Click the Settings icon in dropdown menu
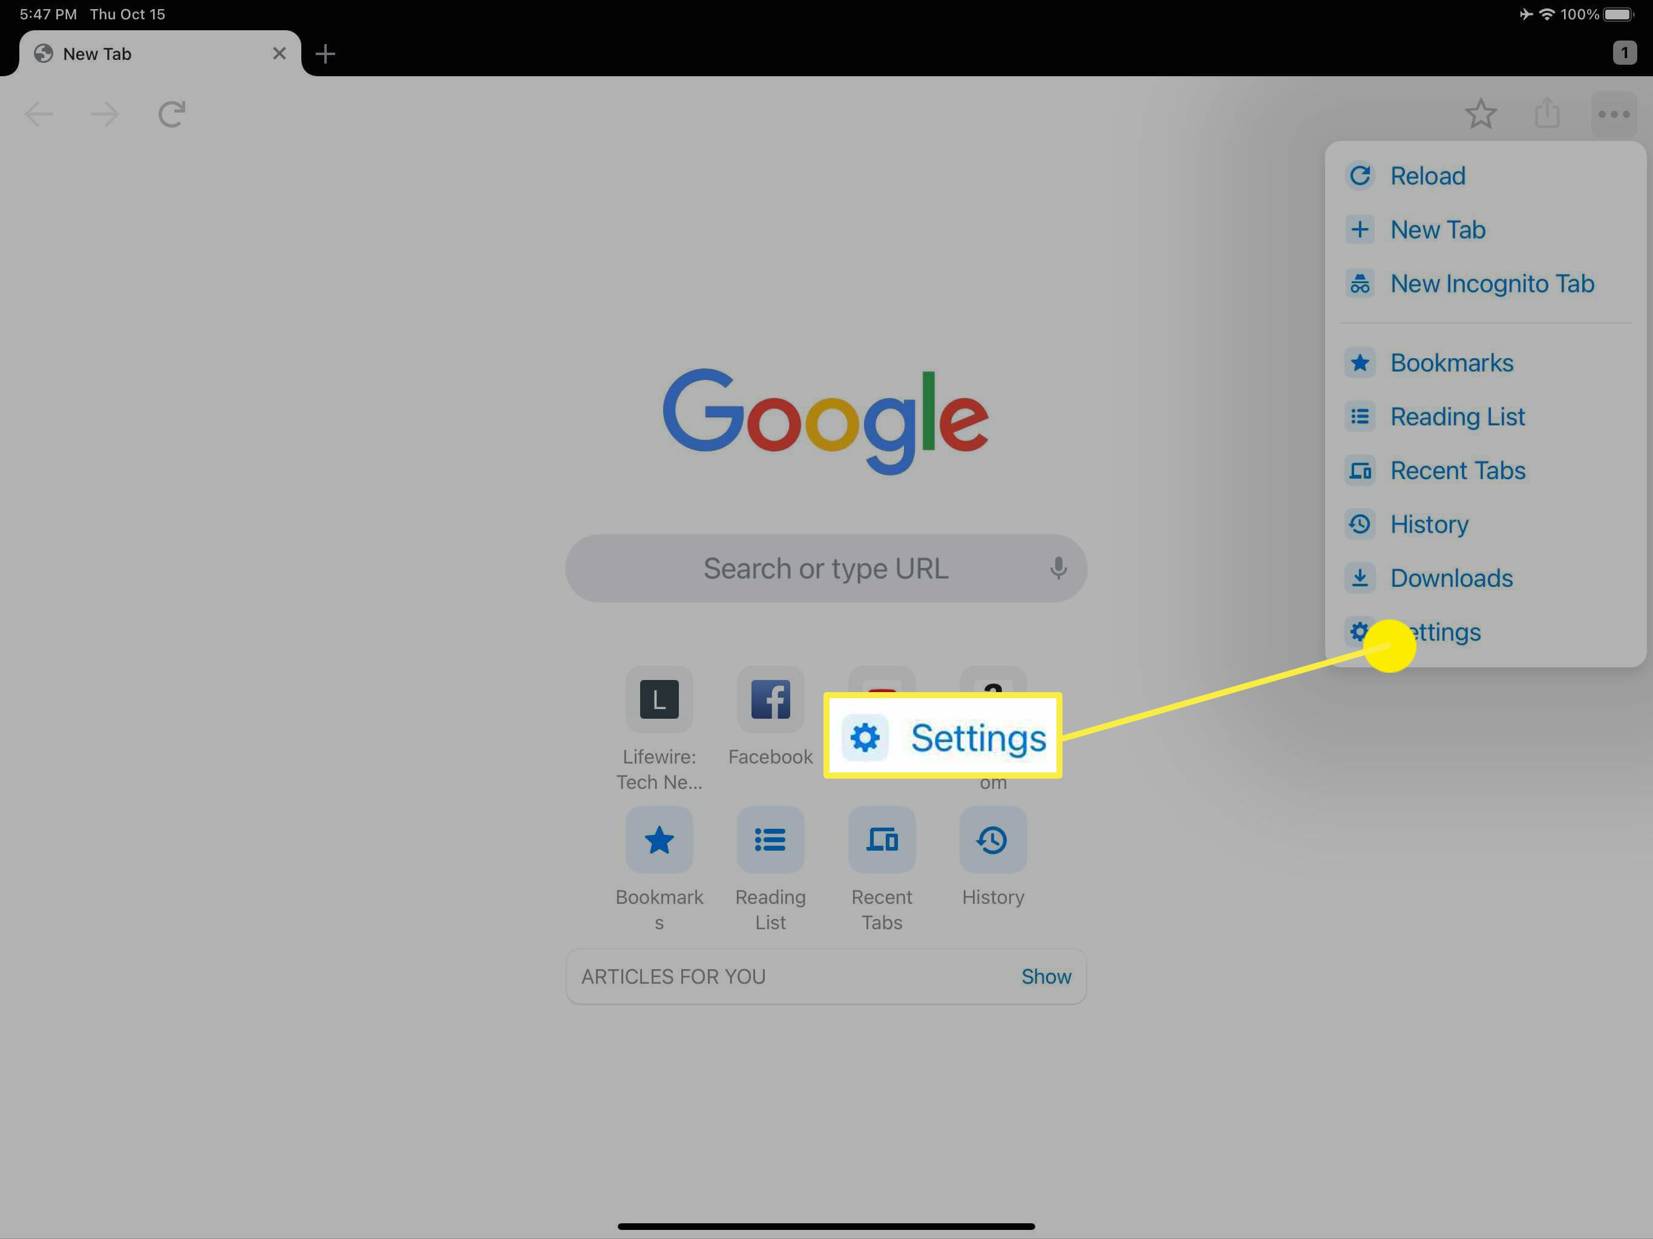 click(x=1358, y=631)
